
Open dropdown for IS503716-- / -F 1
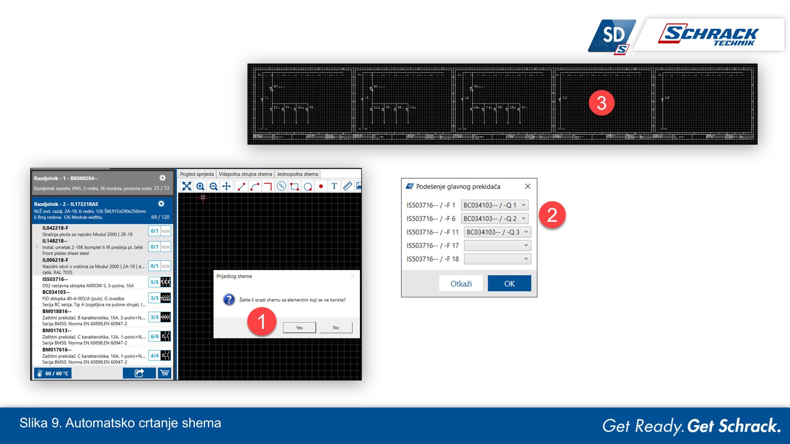[495, 205]
